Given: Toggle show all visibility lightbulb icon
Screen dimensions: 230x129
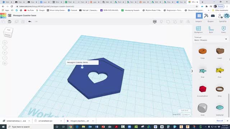Looking at the screenshot, I should (161, 21).
